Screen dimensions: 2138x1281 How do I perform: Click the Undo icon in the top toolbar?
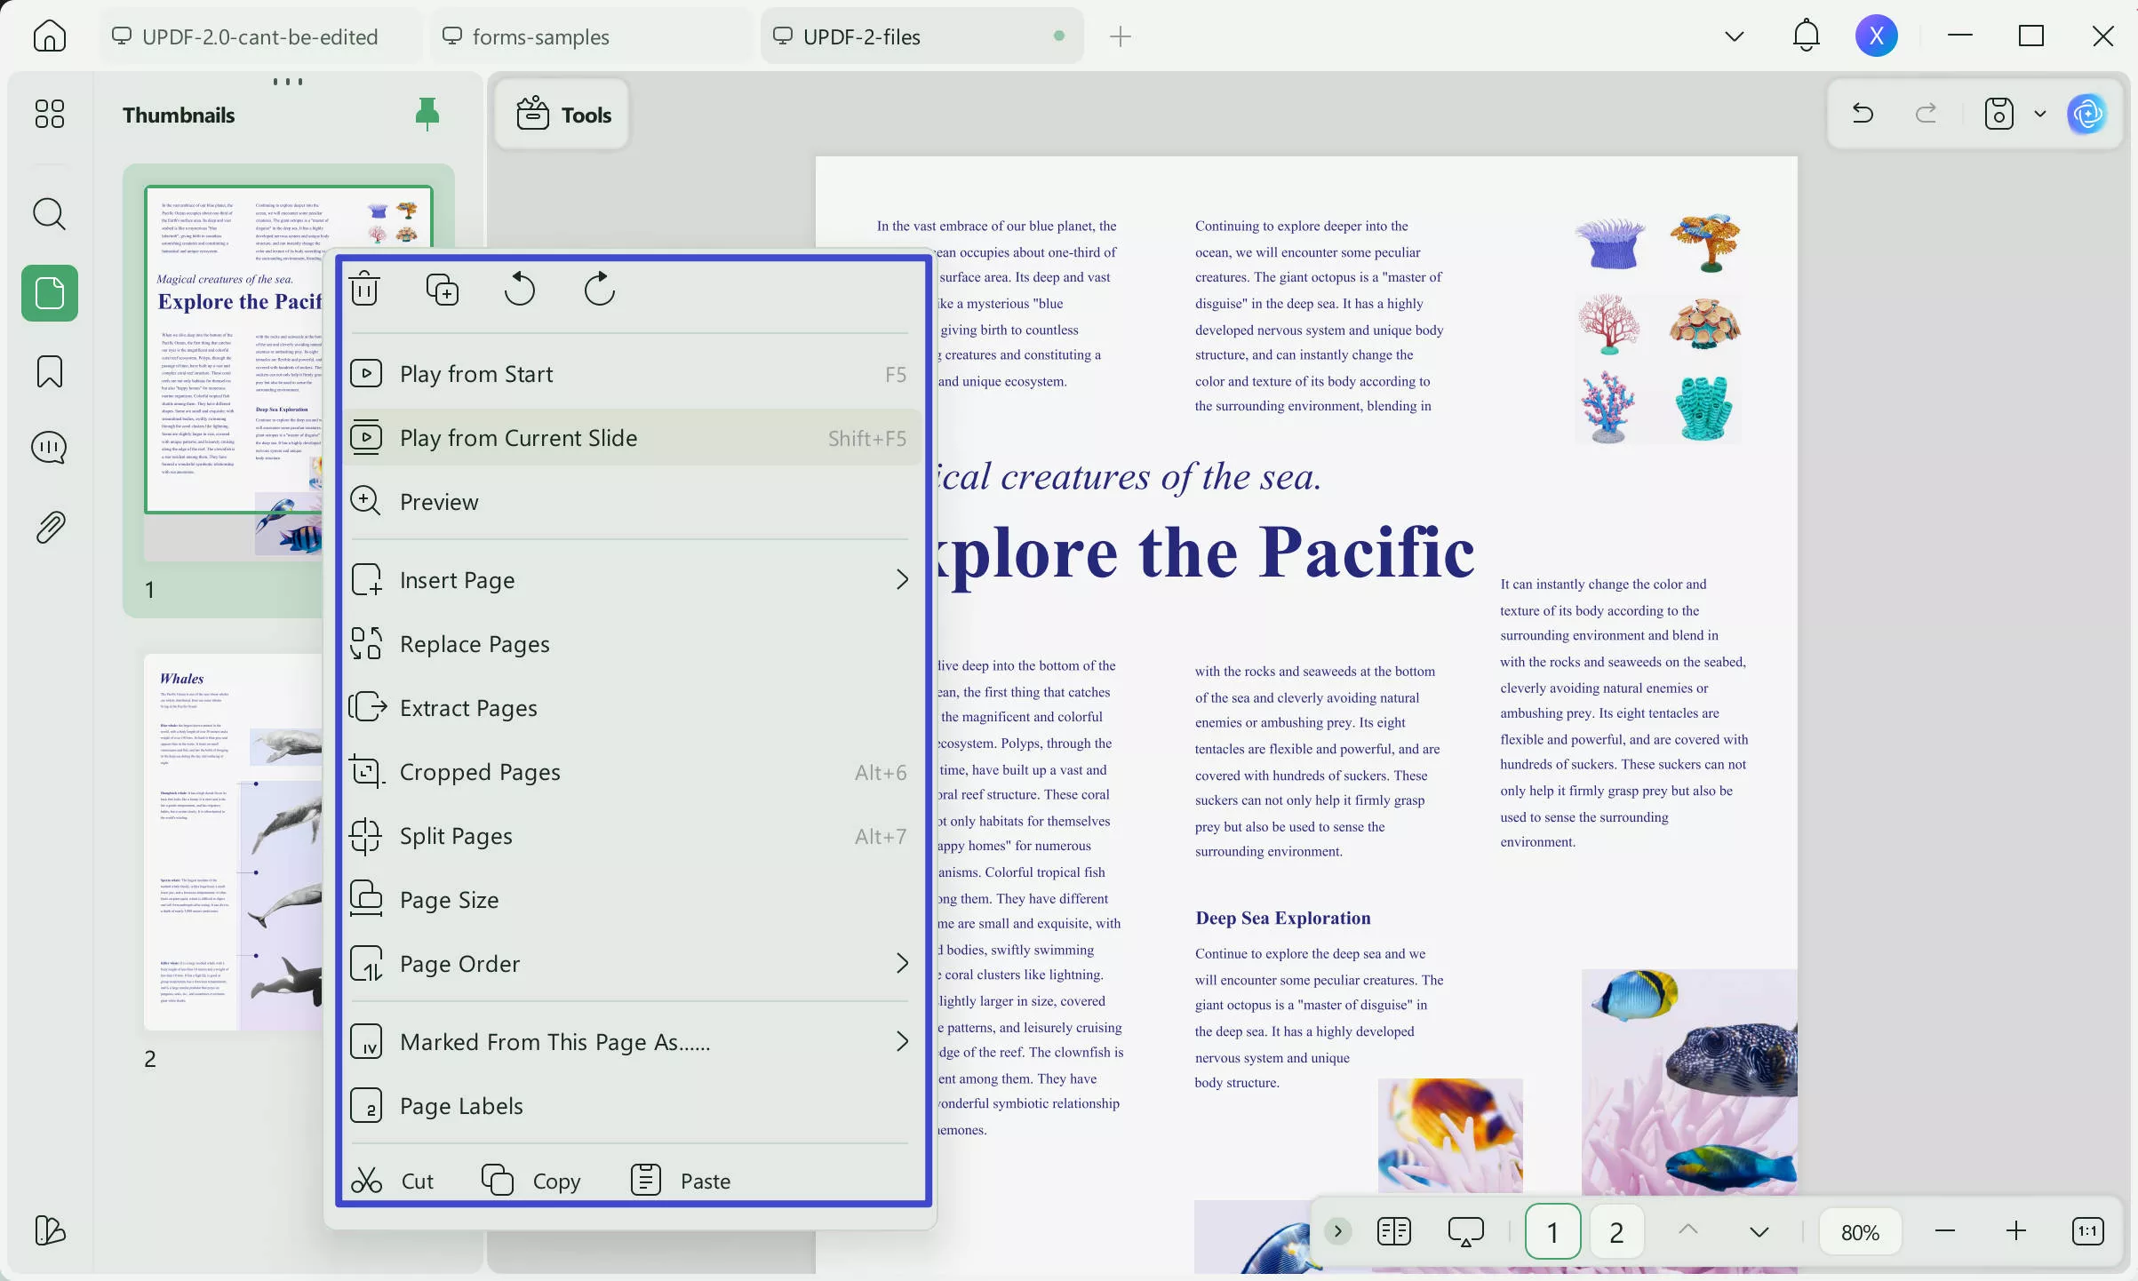point(1862,114)
